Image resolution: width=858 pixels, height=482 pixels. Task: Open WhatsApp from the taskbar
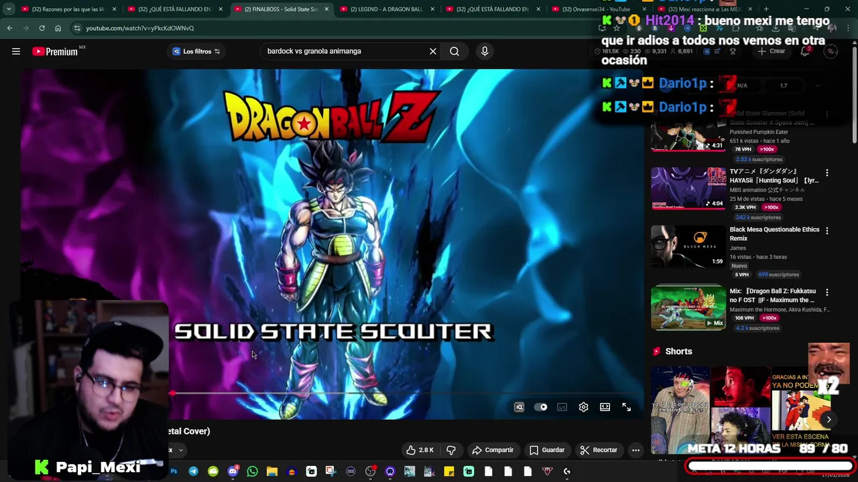(252, 471)
